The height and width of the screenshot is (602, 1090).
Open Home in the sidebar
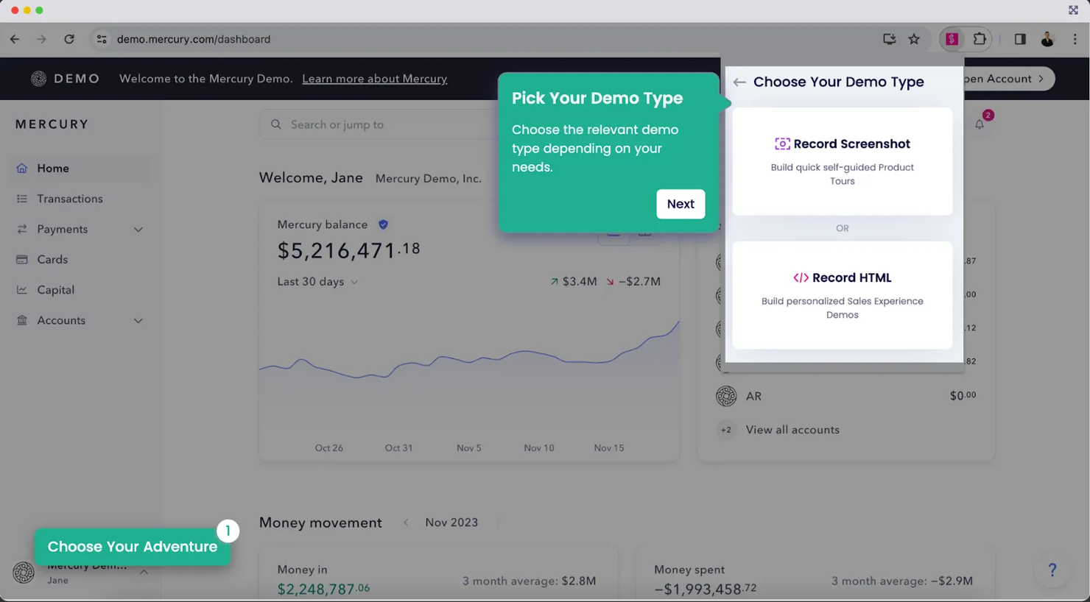click(80, 168)
